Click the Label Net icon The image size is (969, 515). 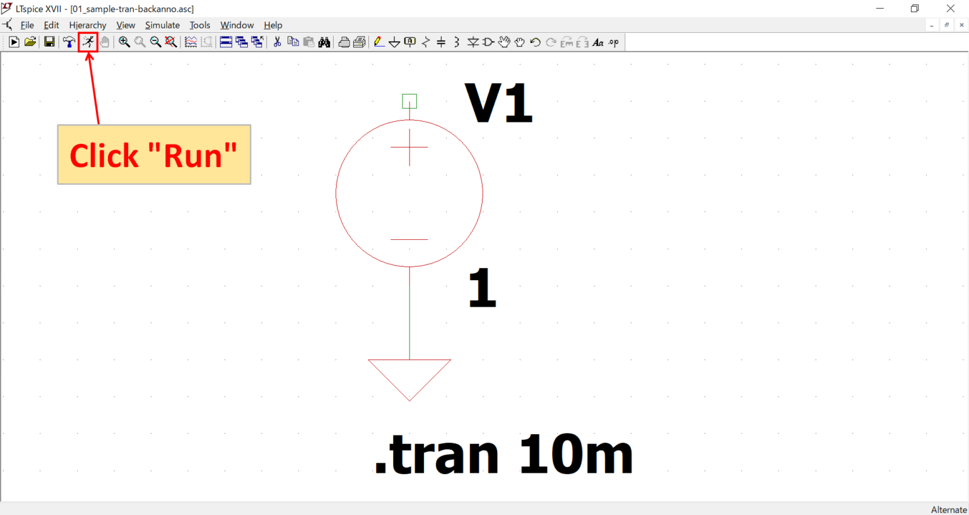coord(410,42)
